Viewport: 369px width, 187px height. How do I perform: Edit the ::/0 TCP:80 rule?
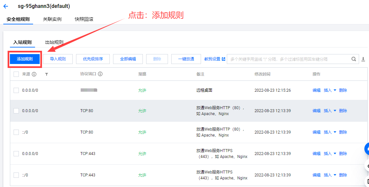pyautogui.click(x=316, y=132)
